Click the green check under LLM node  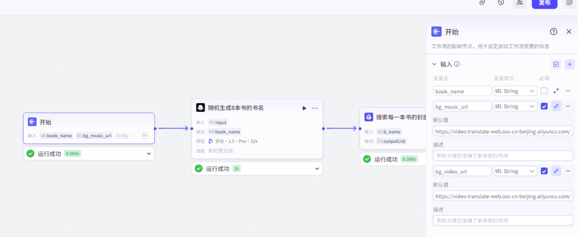[199, 169]
